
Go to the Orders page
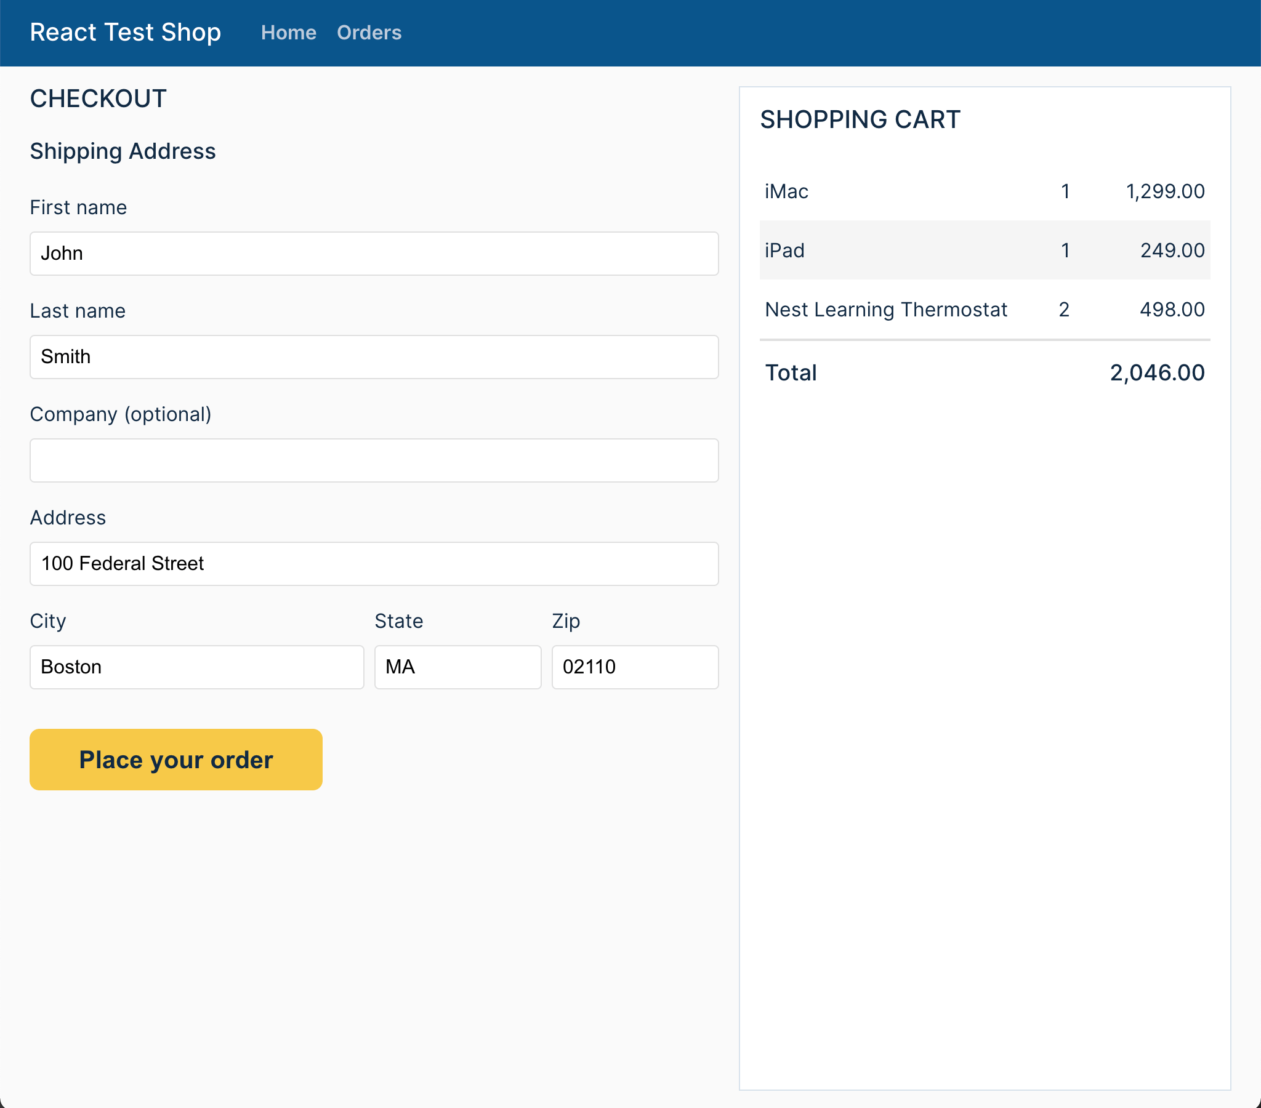(x=369, y=33)
